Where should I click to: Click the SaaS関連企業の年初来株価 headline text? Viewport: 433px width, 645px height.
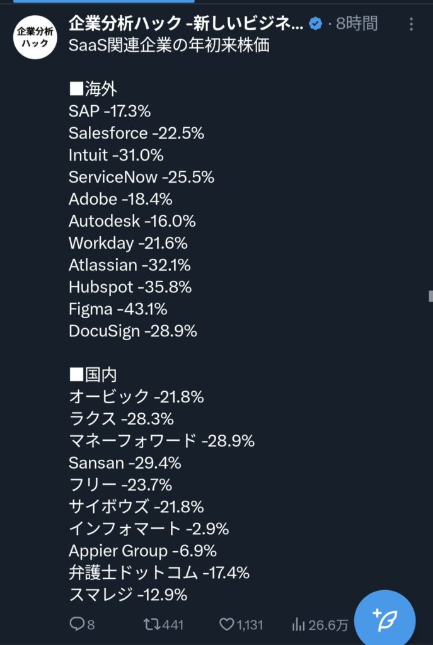(x=169, y=46)
